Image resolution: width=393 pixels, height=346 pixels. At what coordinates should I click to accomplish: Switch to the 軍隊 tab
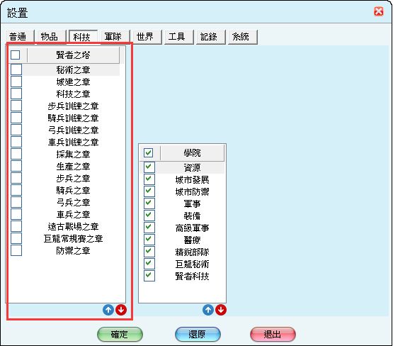[x=113, y=37]
